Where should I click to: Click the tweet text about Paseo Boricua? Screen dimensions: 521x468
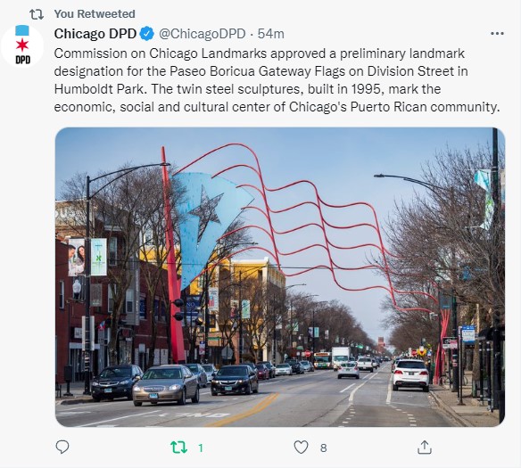click(277, 80)
